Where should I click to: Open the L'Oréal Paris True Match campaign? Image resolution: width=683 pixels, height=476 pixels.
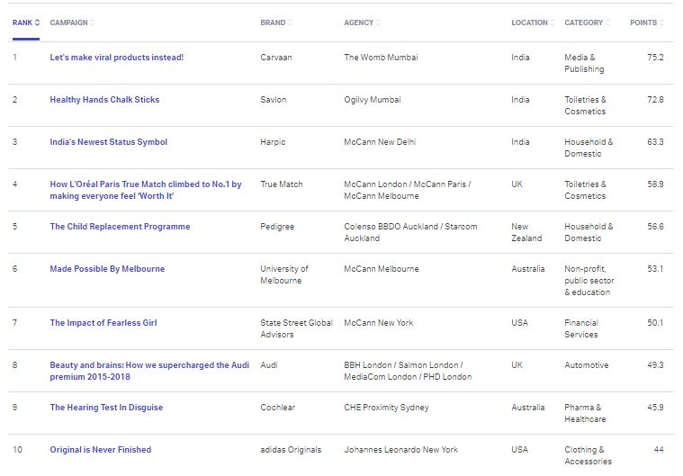click(x=146, y=190)
